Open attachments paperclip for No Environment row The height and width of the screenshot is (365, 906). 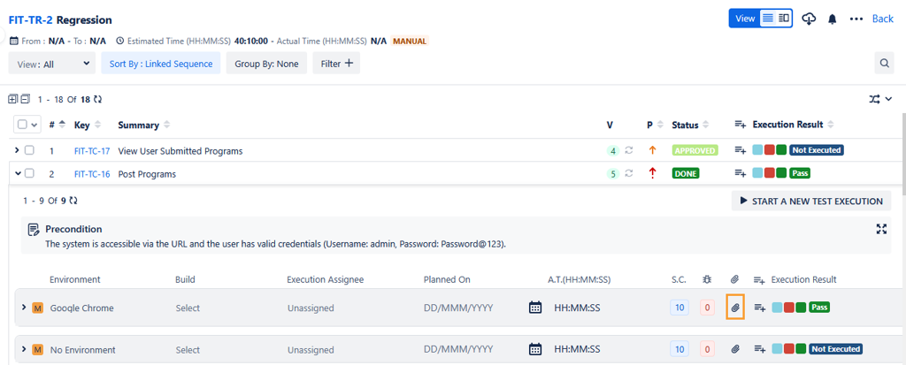pyautogui.click(x=735, y=349)
